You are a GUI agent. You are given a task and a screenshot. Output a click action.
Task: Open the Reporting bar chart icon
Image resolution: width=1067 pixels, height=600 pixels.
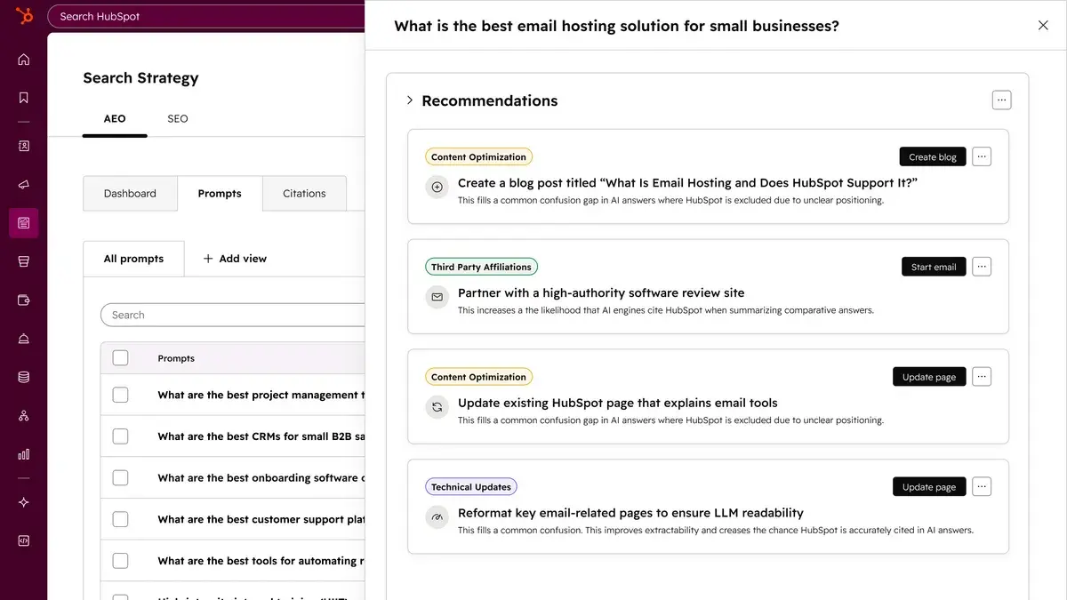click(x=23, y=454)
